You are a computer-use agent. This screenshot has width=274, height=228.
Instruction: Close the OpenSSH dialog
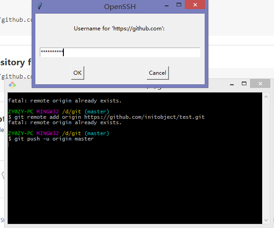click(x=195, y=5)
